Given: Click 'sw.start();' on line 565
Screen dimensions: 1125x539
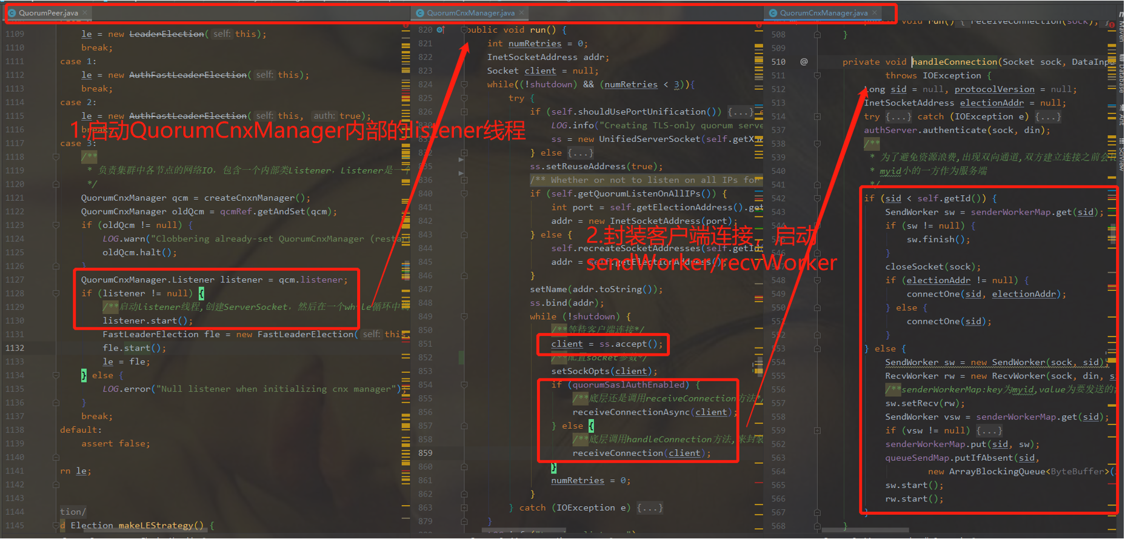Looking at the screenshot, I should pyautogui.click(x=914, y=485).
